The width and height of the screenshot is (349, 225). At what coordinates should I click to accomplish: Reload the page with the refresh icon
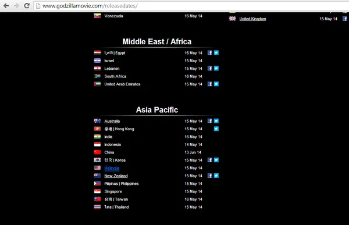click(x=27, y=6)
